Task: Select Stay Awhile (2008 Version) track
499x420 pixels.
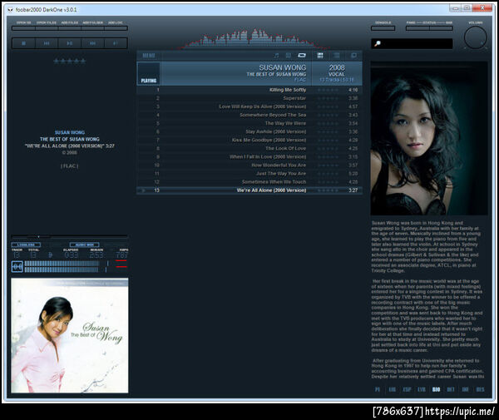Action: tap(249, 131)
